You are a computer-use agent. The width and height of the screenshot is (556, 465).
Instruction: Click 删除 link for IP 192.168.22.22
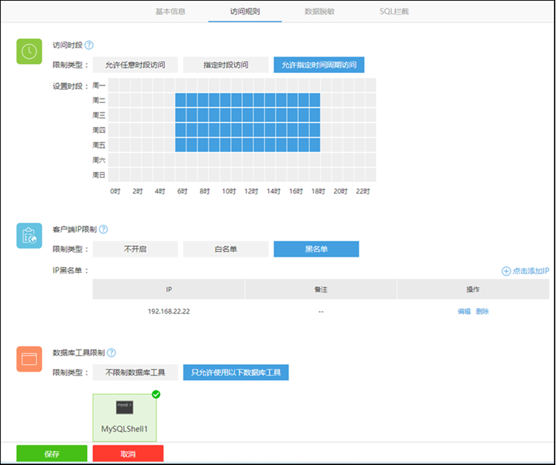pyautogui.click(x=482, y=311)
